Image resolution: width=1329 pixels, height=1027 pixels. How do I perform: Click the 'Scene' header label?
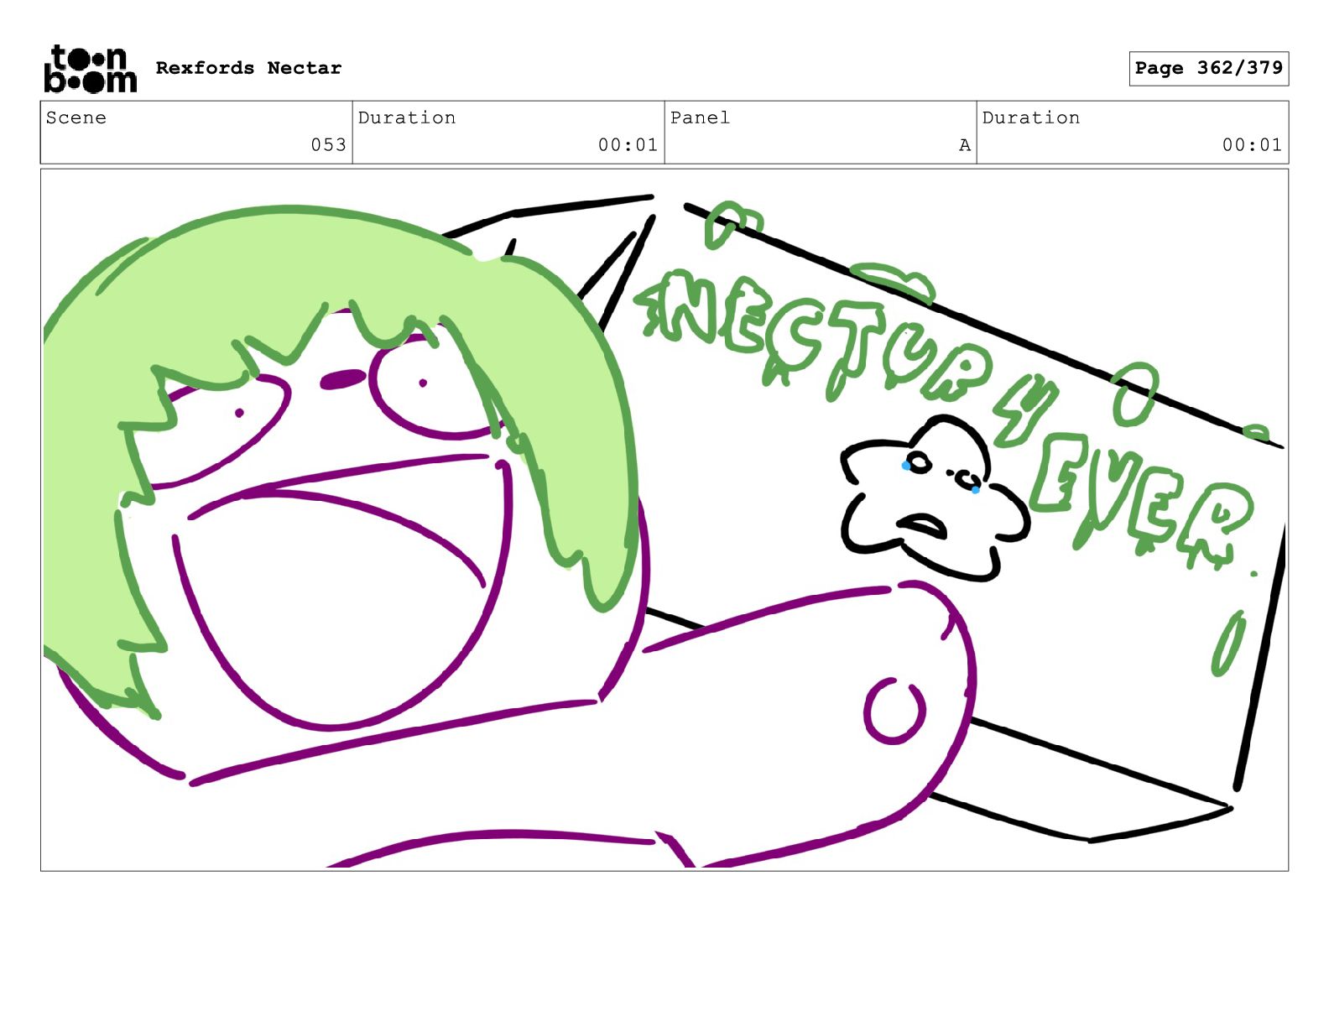pos(76,117)
